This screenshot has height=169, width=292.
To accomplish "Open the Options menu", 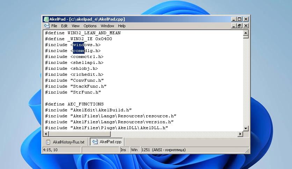I will [90, 26].
